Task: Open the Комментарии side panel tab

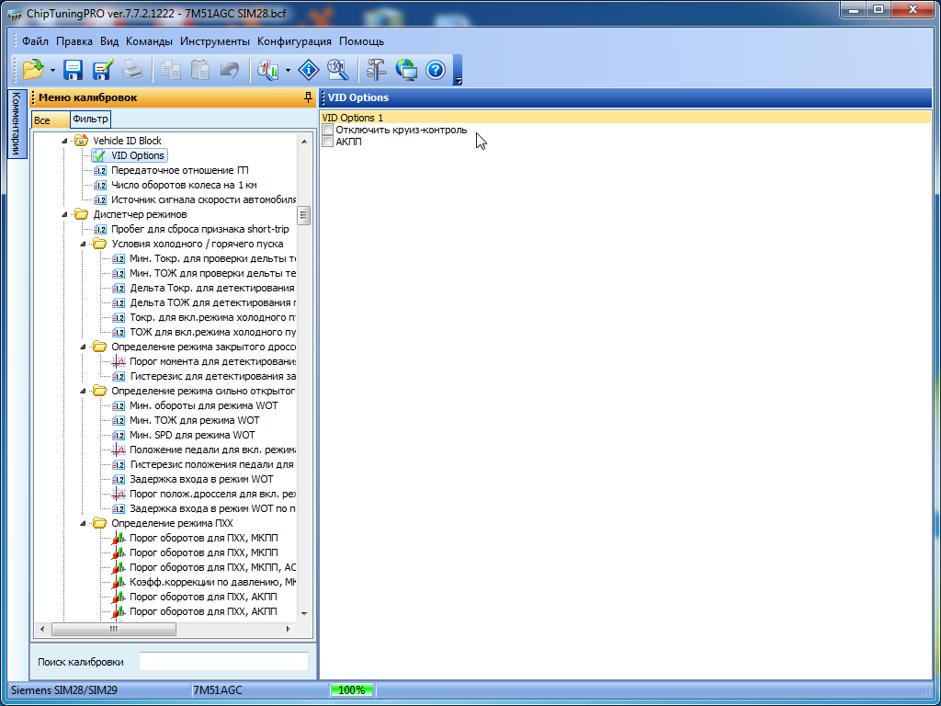Action: 16,124
